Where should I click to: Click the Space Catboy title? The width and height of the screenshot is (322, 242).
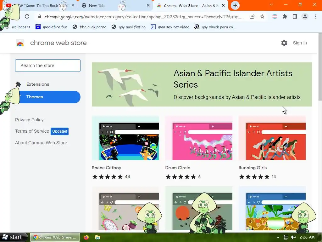click(106, 168)
